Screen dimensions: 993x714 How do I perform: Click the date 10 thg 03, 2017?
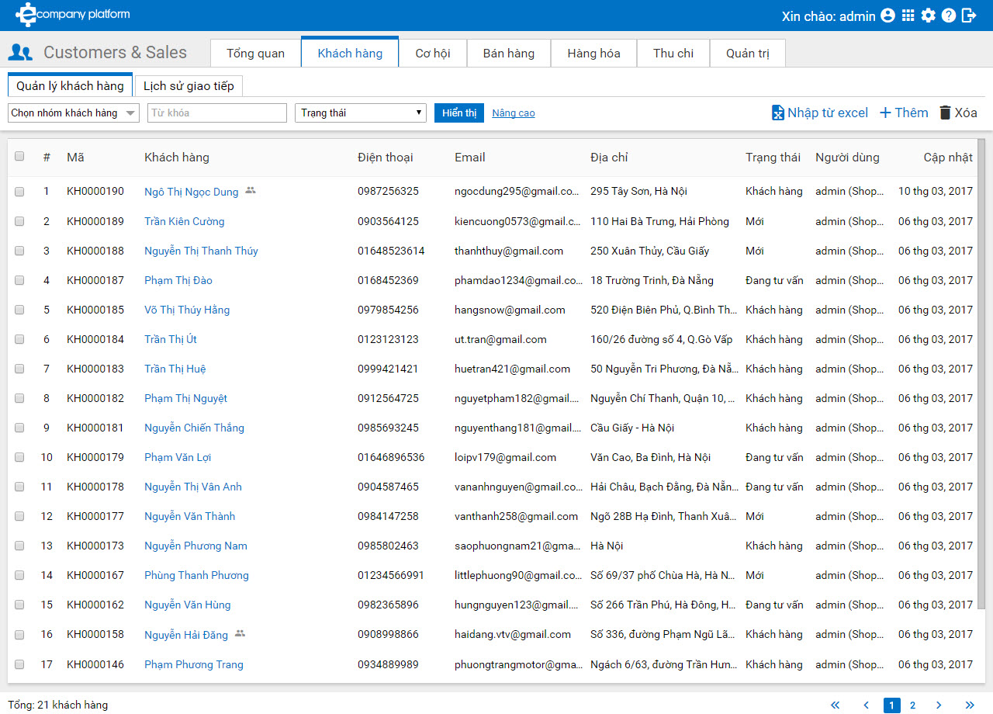pos(936,191)
